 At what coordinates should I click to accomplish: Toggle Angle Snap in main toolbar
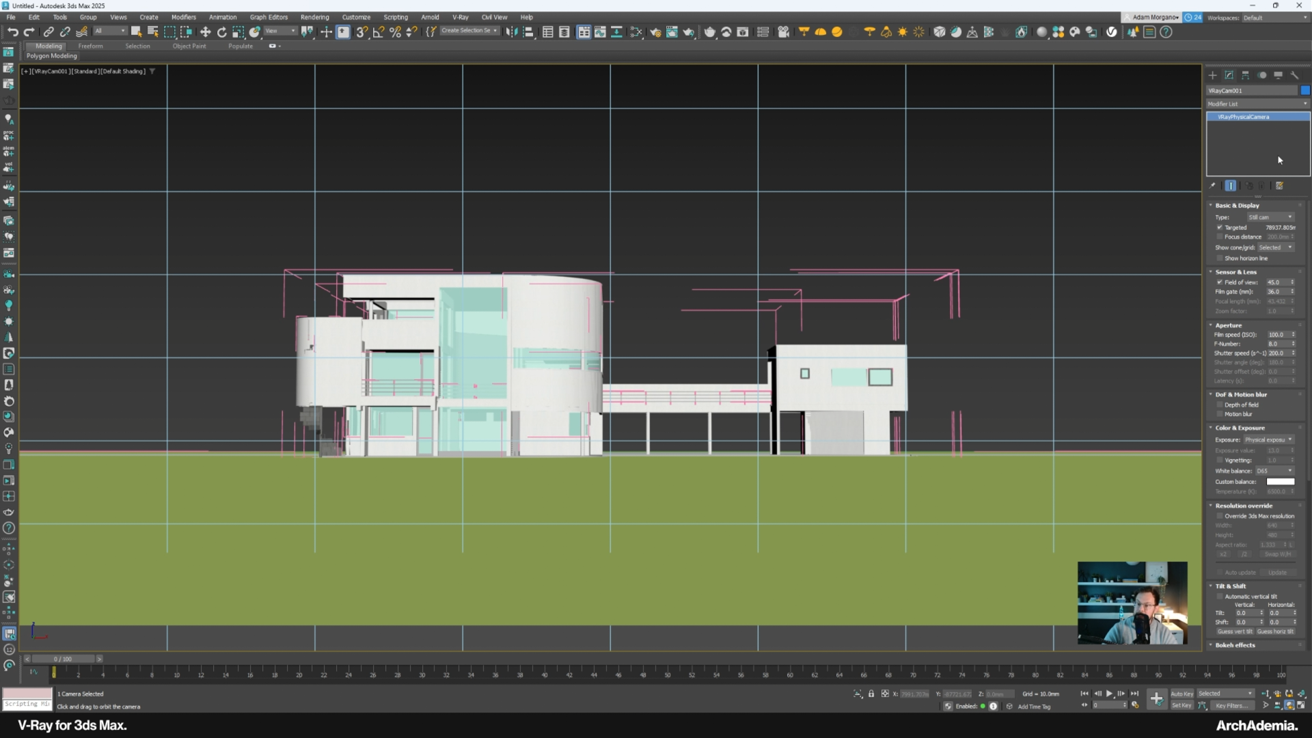click(x=378, y=32)
